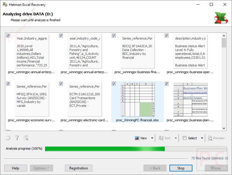Open the Sort menu label
The width and height of the screenshot is (232, 175).
pos(167,138)
